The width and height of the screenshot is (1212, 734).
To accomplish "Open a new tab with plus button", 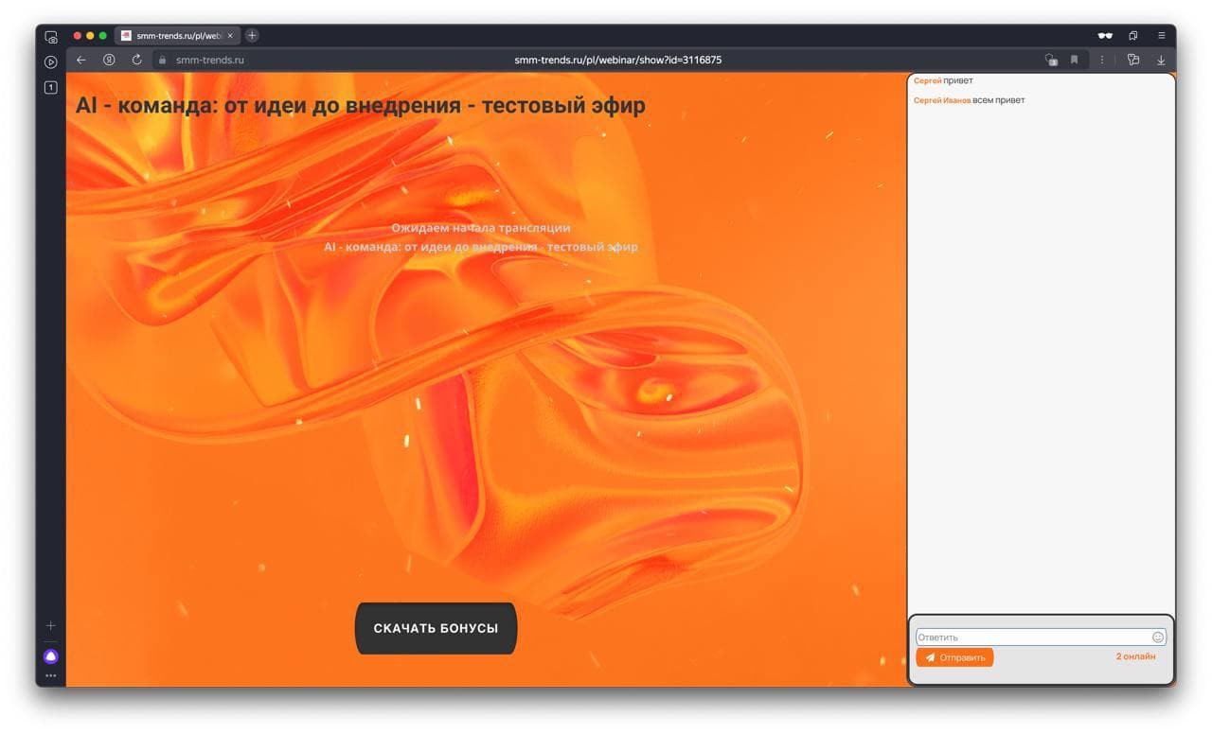I will click(x=252, y=36).
